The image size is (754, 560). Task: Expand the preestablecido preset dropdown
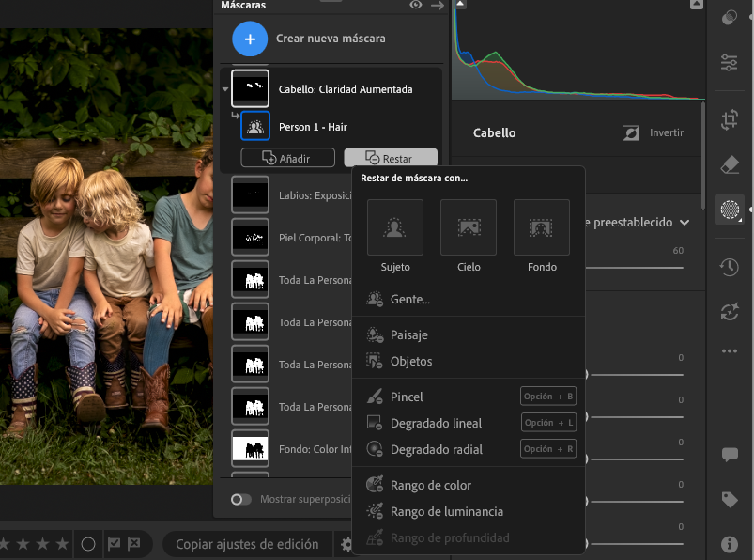(x=685, y=223)
